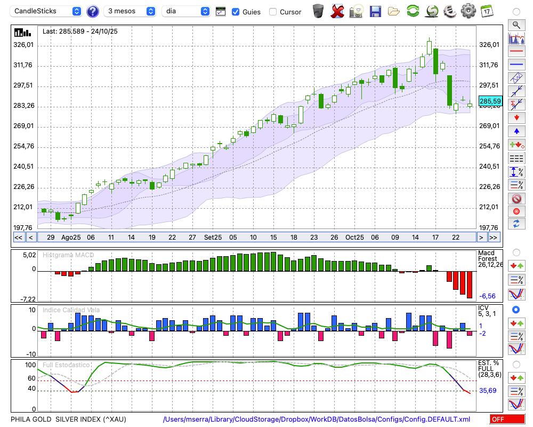The image size is (533, 427).
Task: Click the ICV panel lines percent icon
Action: (x=516, y=336)
